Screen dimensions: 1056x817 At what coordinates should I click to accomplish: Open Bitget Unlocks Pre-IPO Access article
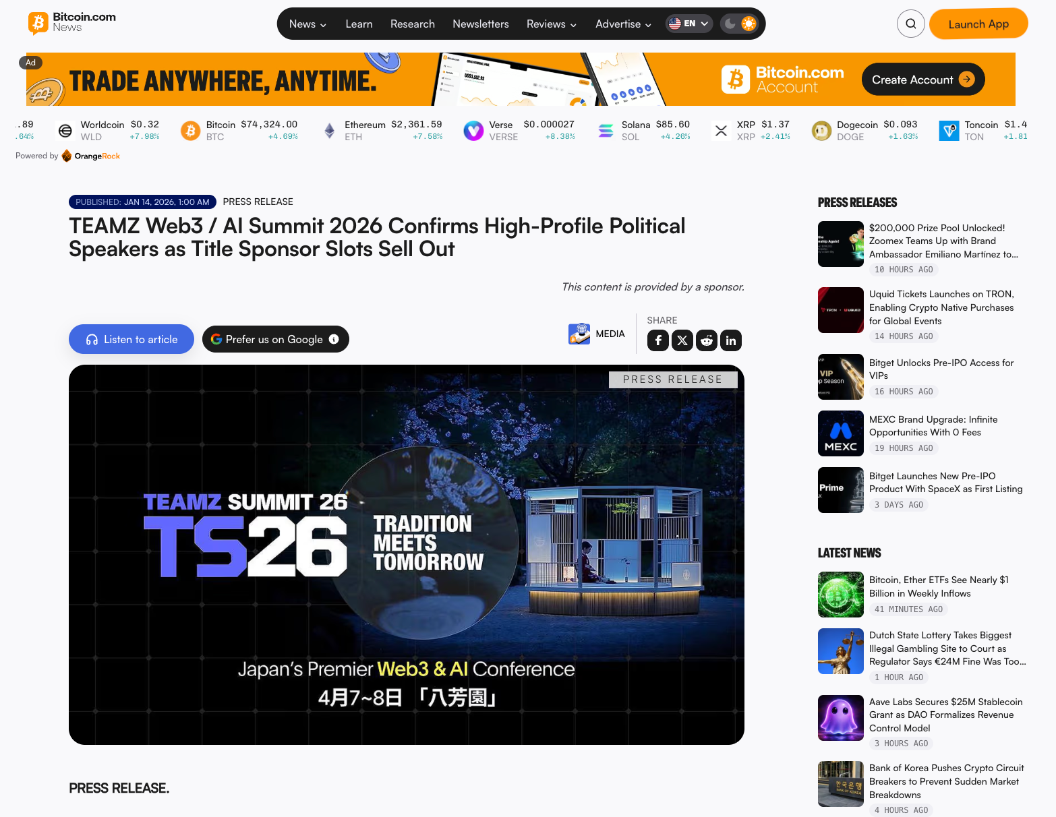coord(941,369)
